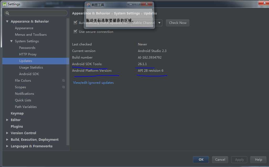Expand the Version Control section
The height and width of the screenshot is (167, 269).
[x=7, y=133]
